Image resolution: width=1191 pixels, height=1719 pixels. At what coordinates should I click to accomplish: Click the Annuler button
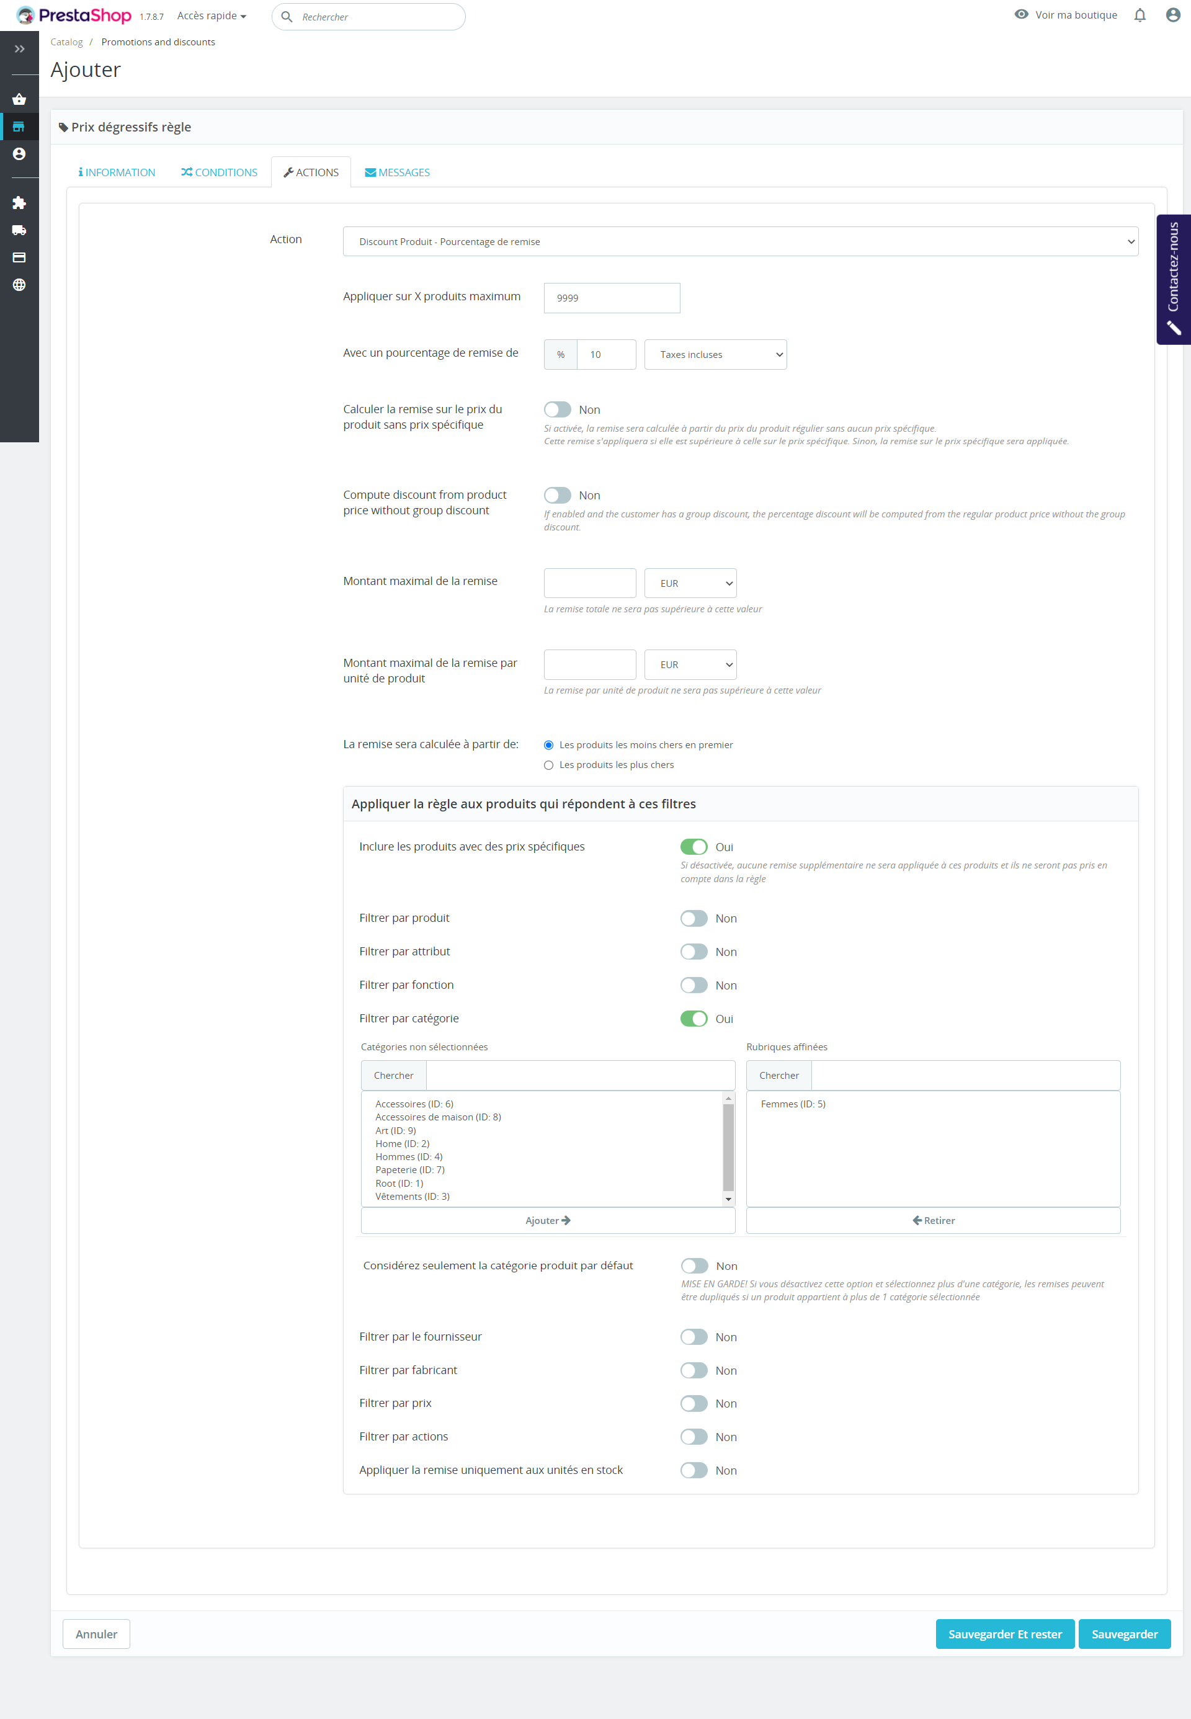pyautogui.click(x=96, y=1634)
